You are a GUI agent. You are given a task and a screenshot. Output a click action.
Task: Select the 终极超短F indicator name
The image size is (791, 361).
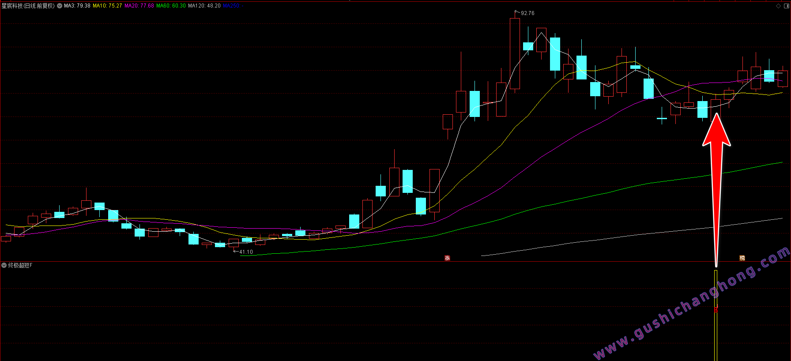[x=20, y=265]
